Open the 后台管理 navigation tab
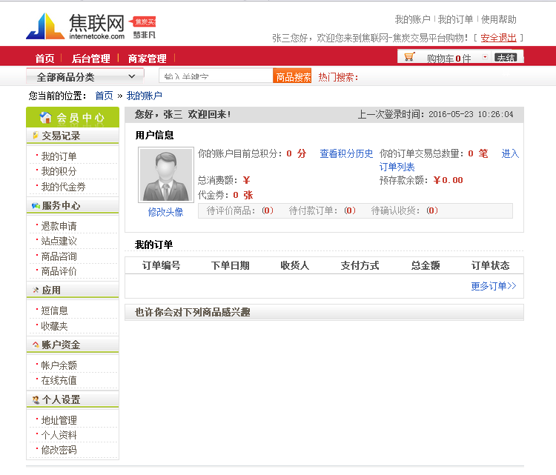Viewport: 556px width, 475px height. click(x=90, y=59)
